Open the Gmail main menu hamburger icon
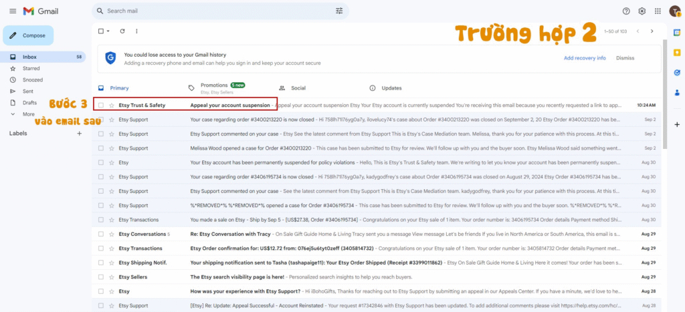The image size is (685, 312). tap(12, 11)
